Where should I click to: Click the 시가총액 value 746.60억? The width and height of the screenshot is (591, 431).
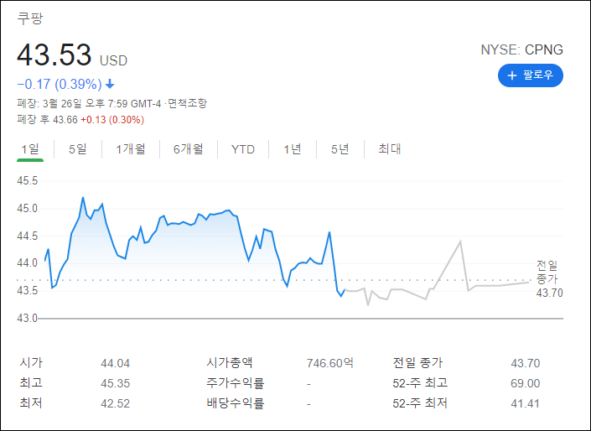pos(329,363)
